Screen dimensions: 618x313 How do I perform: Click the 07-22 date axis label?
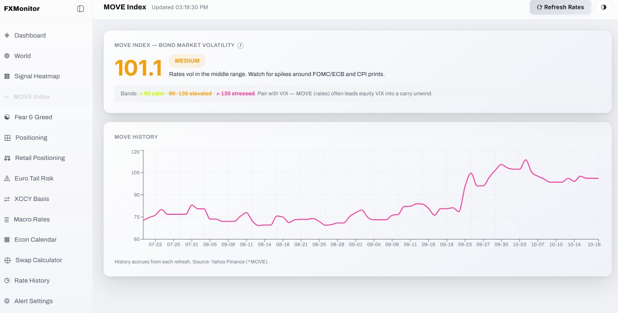point(155,244)
